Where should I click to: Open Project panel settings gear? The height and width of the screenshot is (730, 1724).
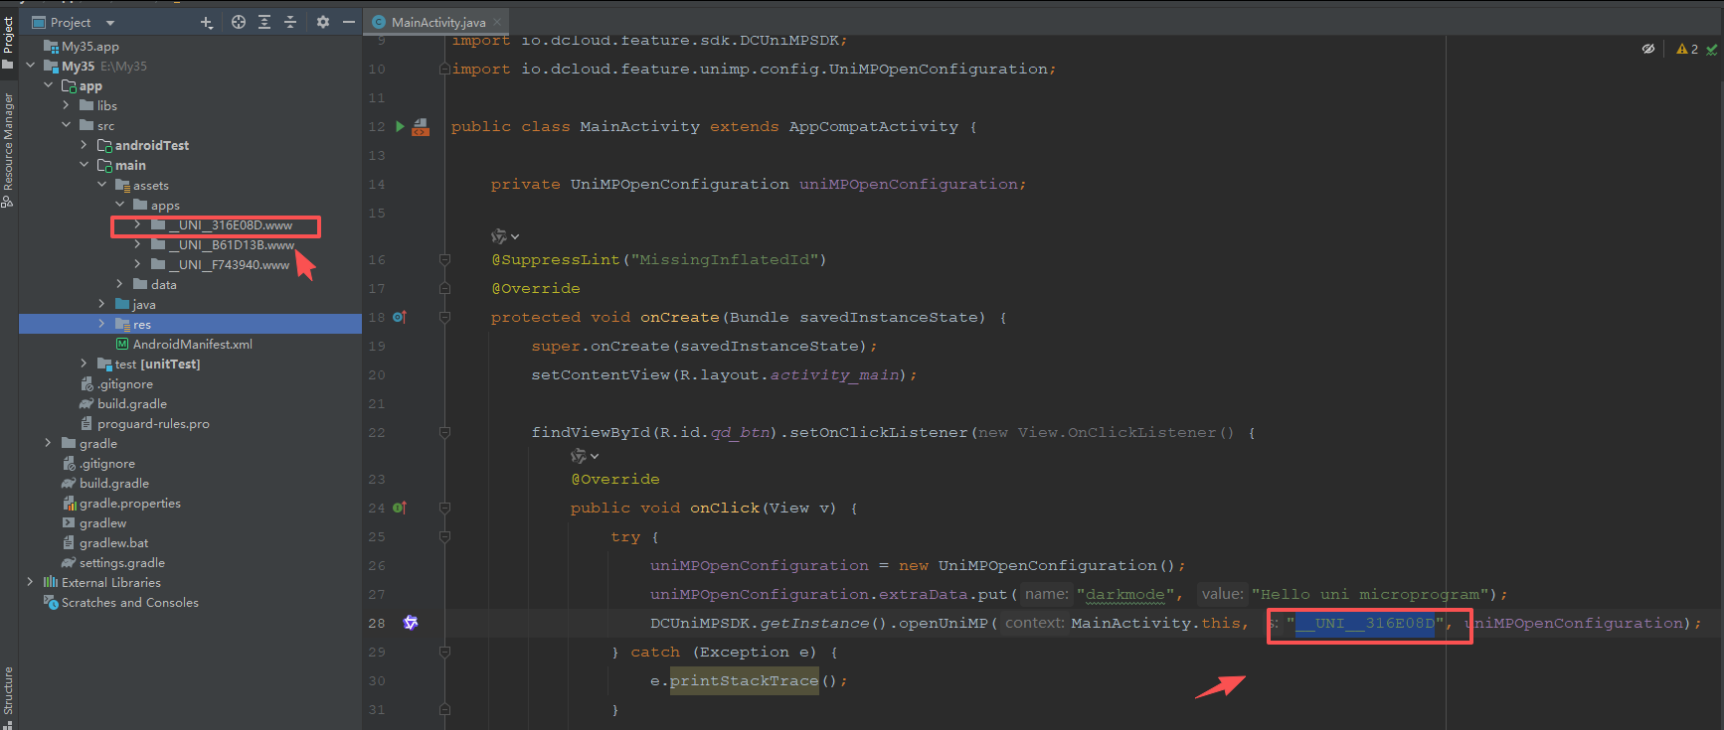323,22
